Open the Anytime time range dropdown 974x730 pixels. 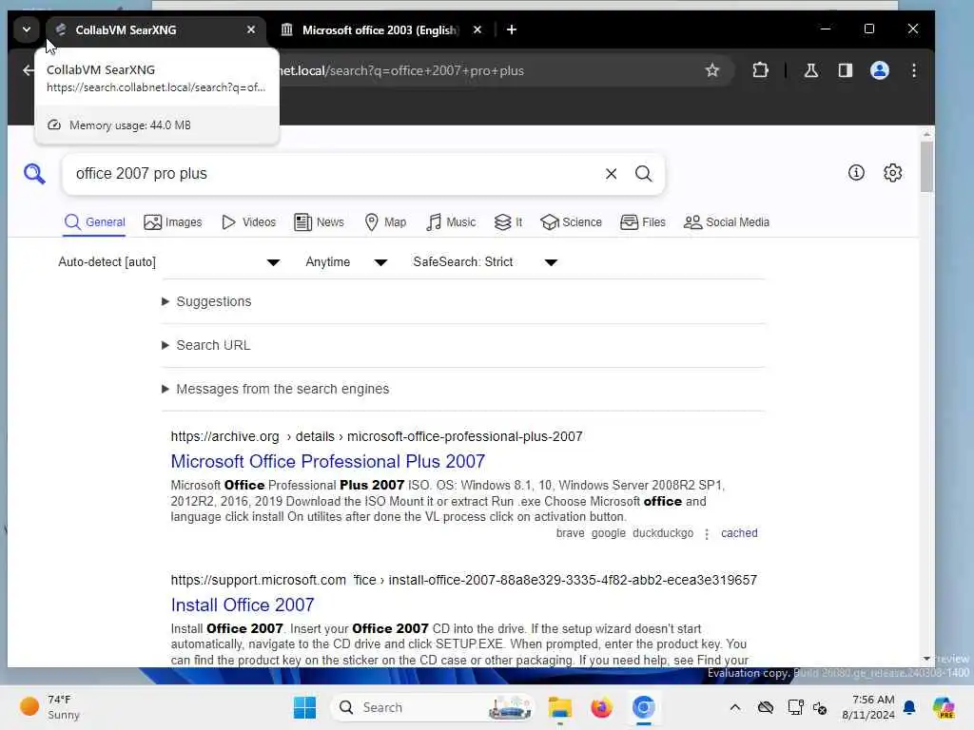pyautogui.click(x=346, y=262)
